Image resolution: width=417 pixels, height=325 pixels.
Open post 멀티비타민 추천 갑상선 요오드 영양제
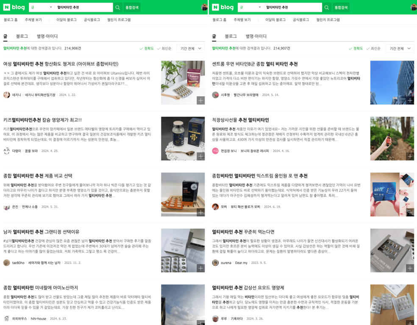(x=248, y=288)
